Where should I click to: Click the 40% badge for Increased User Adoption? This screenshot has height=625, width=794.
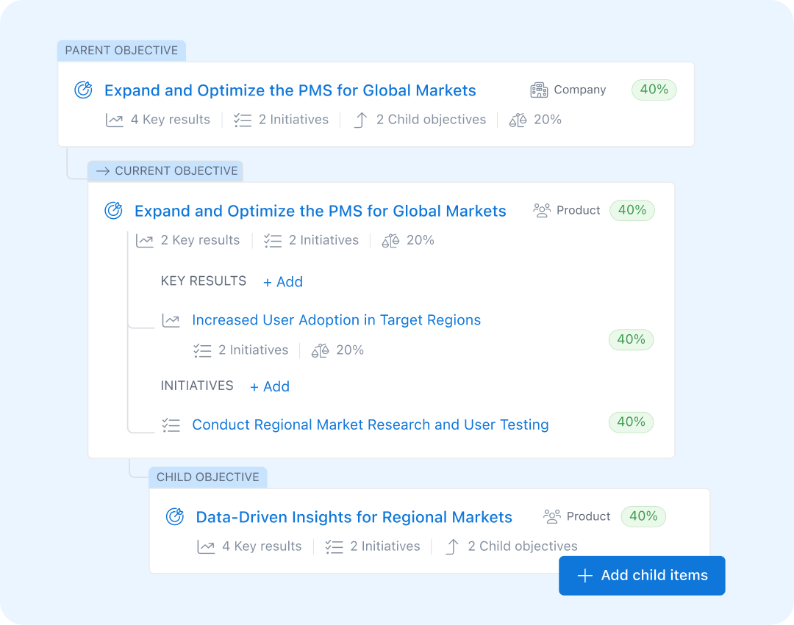tap(631, 339)
